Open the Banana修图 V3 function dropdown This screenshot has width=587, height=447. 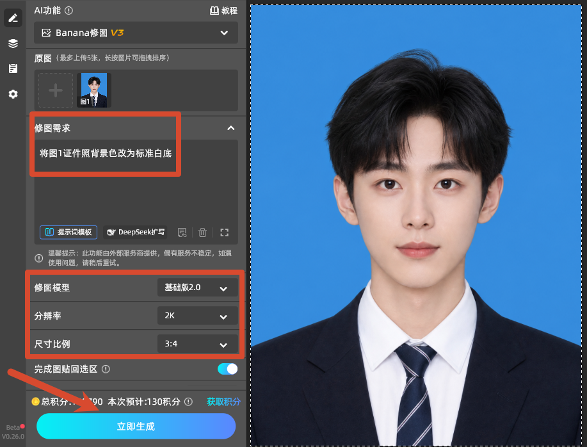click(x=136, y=33)
